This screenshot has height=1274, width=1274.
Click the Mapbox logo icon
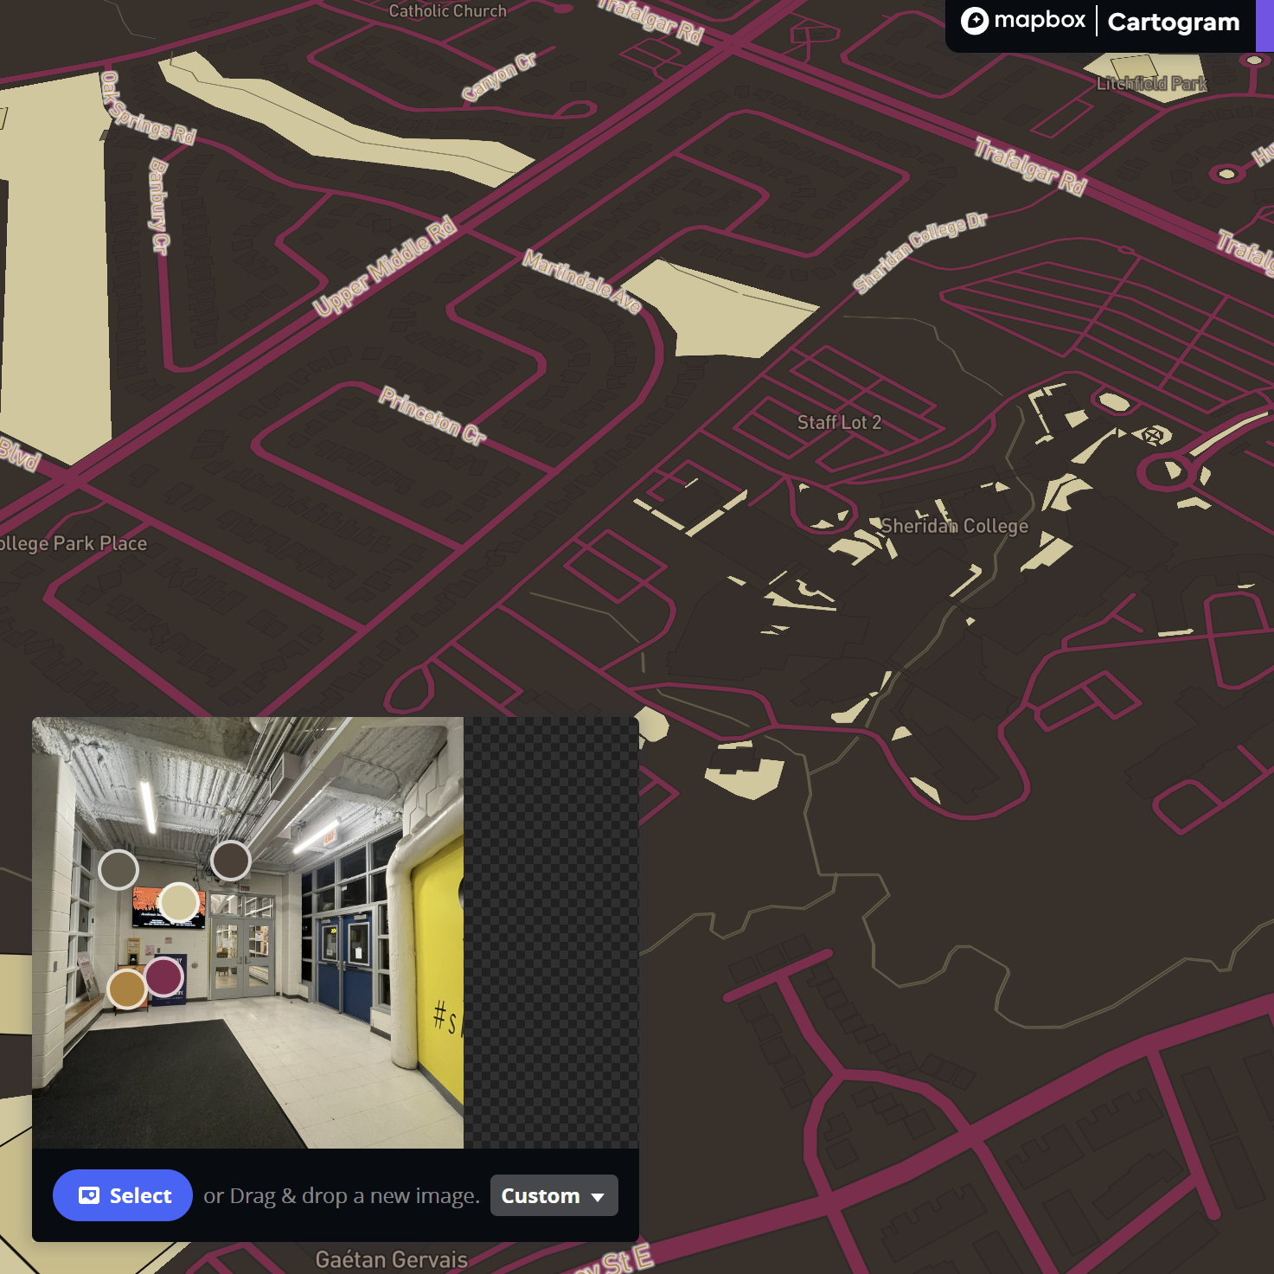[x=975, y=21]
